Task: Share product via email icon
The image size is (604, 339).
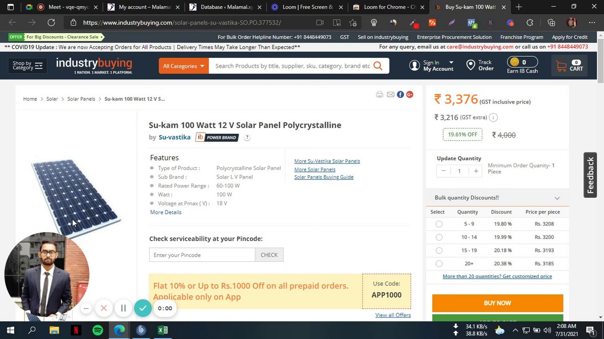Action: (x=390, y=95)
